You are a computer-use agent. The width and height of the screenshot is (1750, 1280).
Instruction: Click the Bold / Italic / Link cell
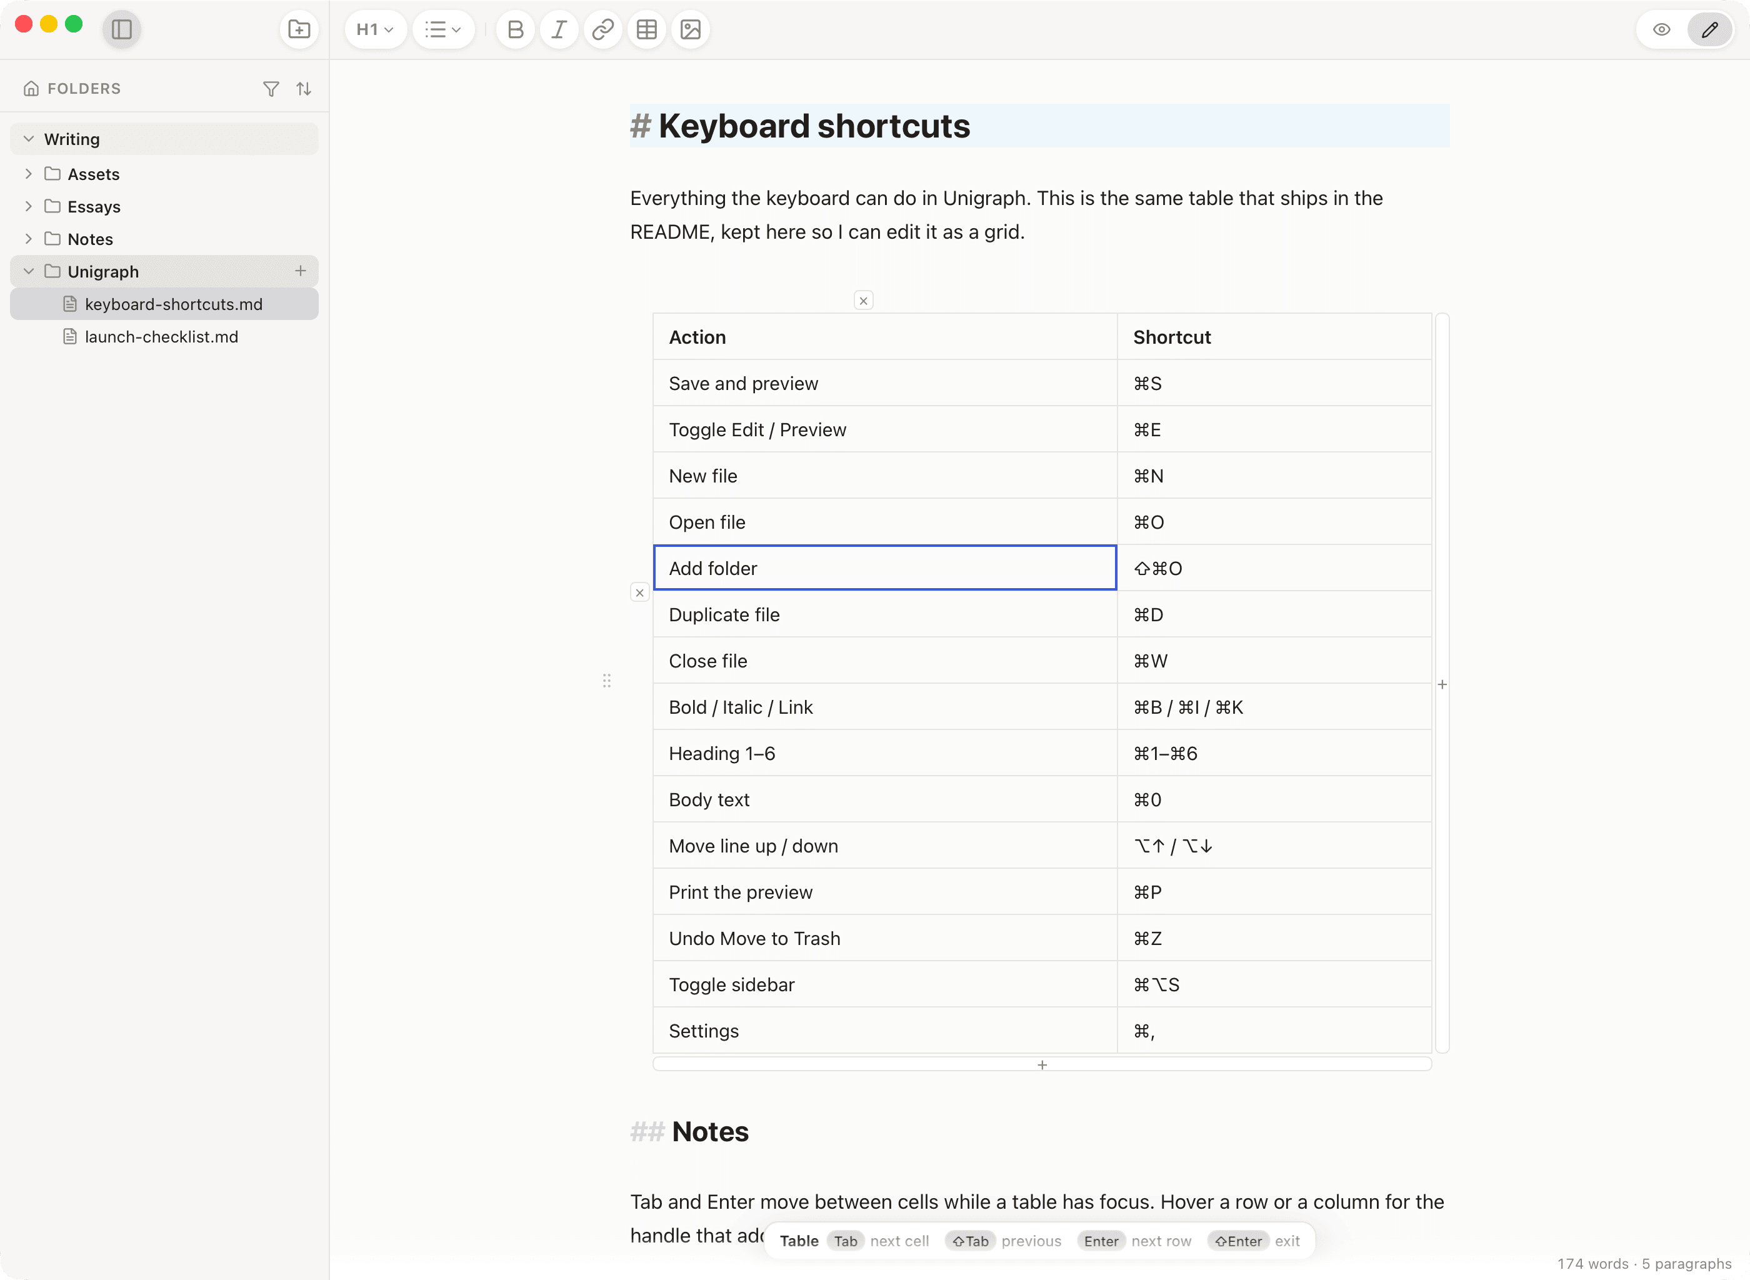click(886, 707)
